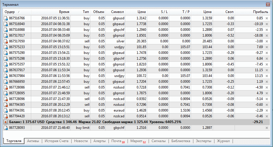Close usdjpy order 867637984 via X
This screenshot has width=273, height=147.
(267, 76)
